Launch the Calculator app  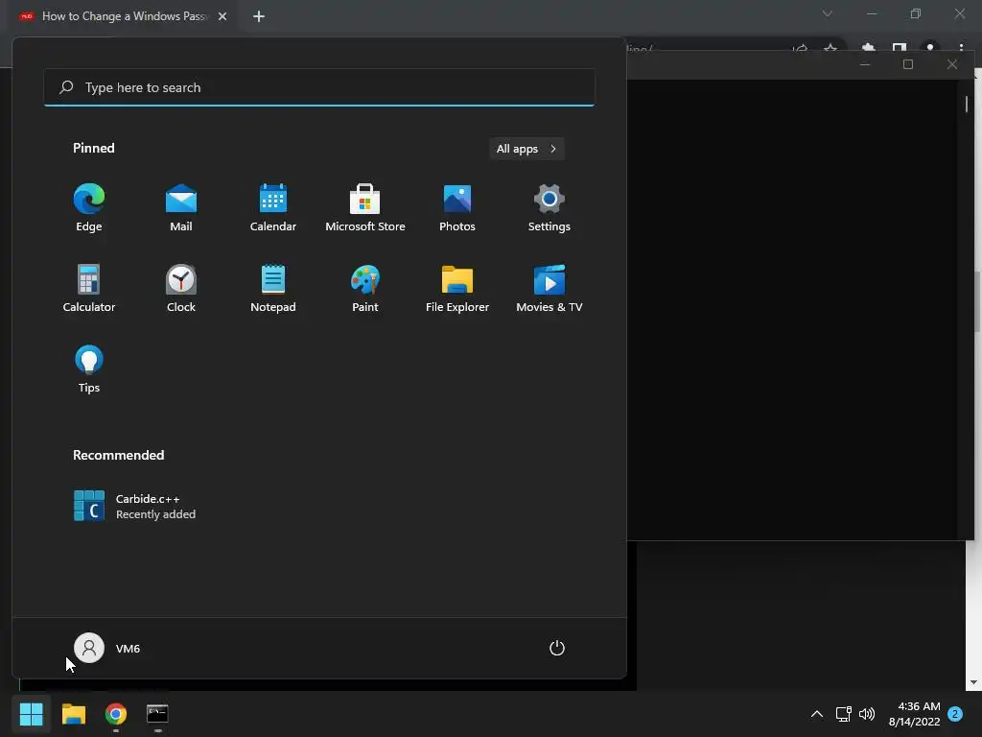click(89, 288)
